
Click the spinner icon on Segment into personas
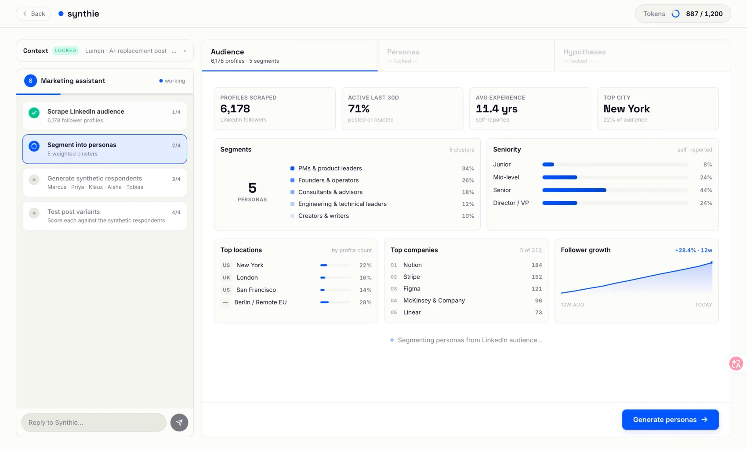34,146
